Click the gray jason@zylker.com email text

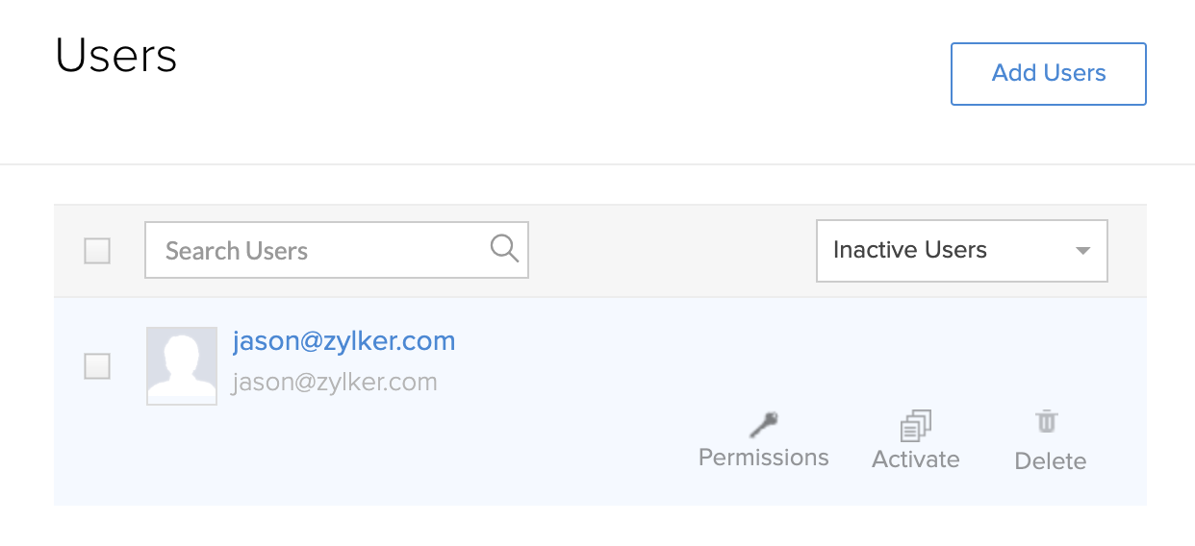[335, 383]
